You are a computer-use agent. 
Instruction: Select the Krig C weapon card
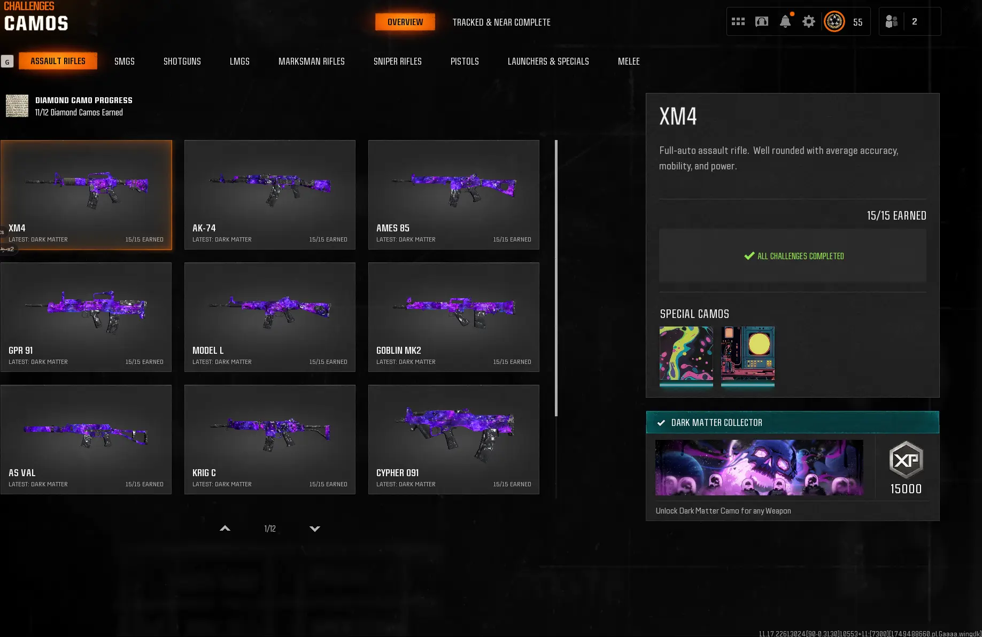(270, 440)
